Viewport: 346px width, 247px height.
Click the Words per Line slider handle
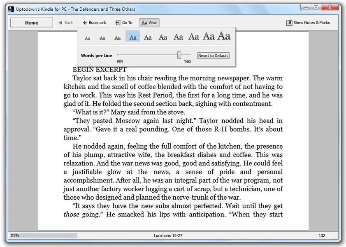pyautogui.click(x=179, y=55)
